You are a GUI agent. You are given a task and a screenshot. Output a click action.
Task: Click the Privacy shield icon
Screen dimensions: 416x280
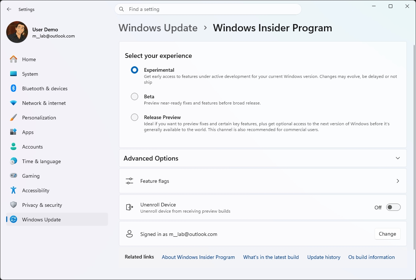tap(13, 205)
